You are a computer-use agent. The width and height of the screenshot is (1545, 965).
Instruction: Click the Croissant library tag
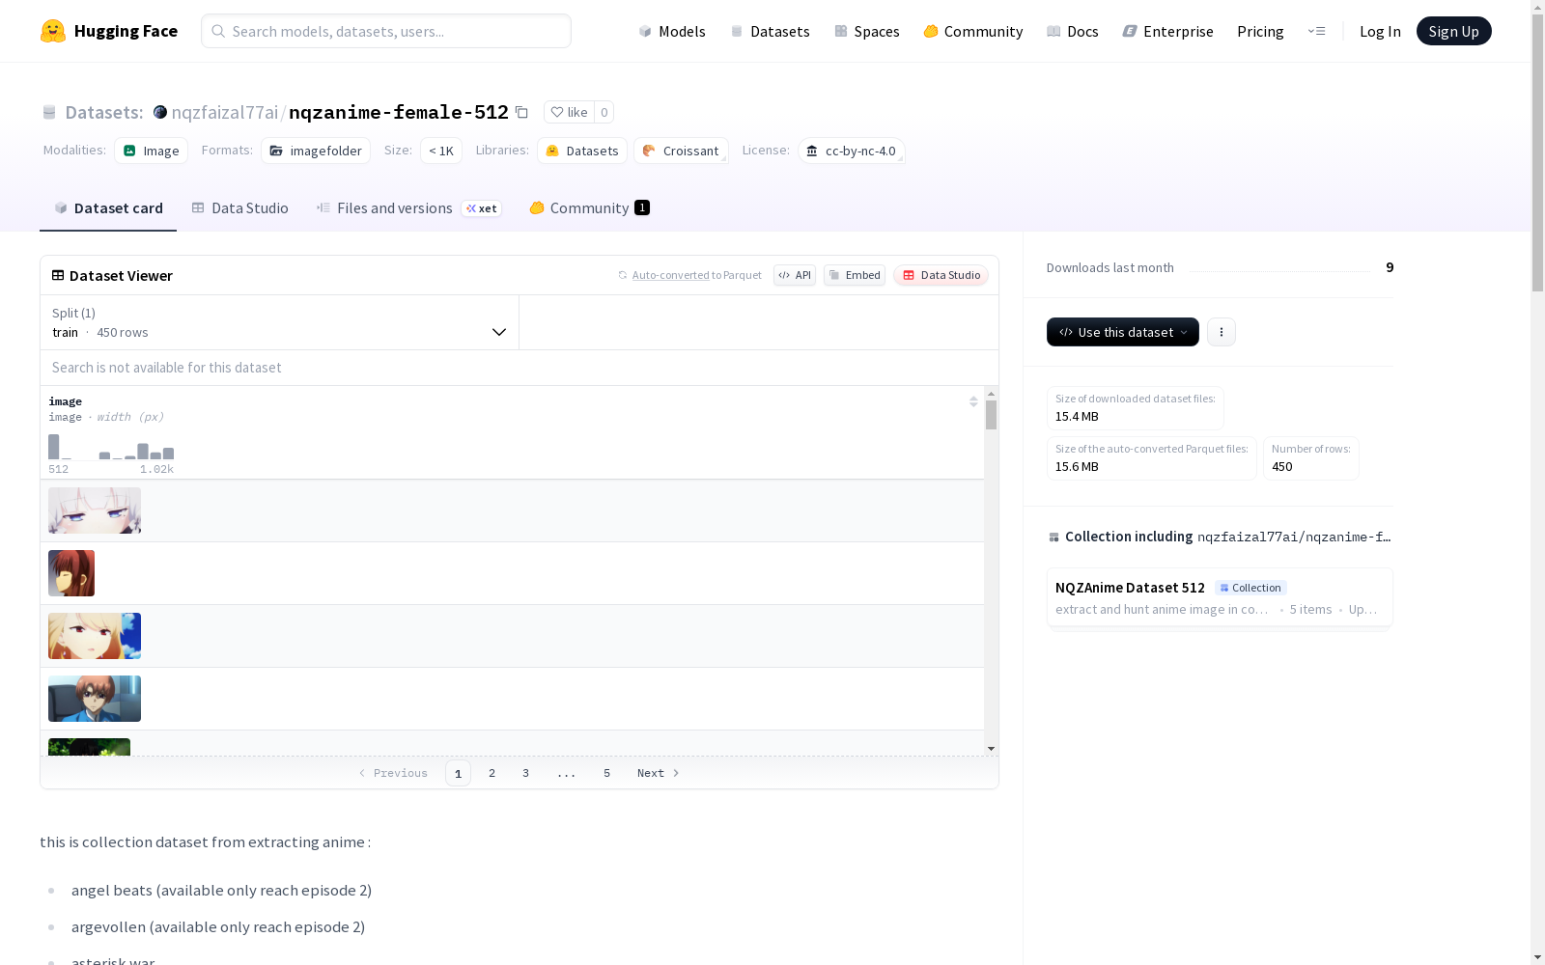[x=681, y=151]
